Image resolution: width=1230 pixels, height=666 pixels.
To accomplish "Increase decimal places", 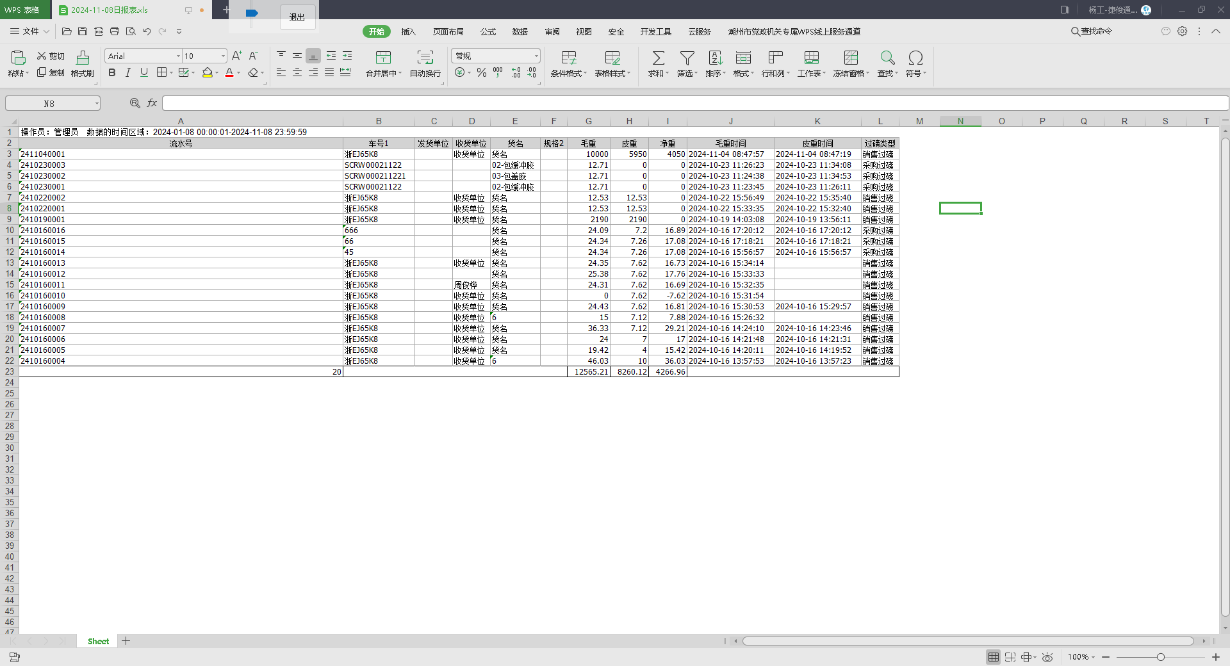I will point(516,73).
